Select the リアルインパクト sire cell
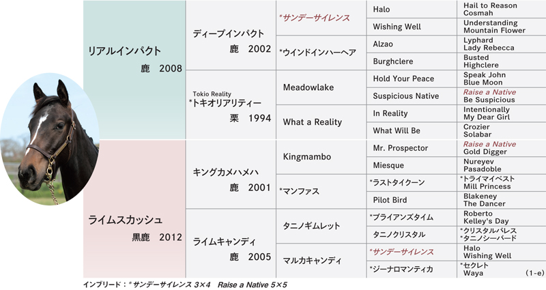The width and height of the screenshot is (546, 290). 134,70
